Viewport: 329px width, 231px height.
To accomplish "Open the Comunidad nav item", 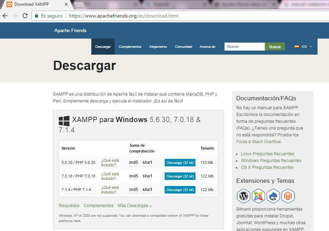I will pos(183,47).
